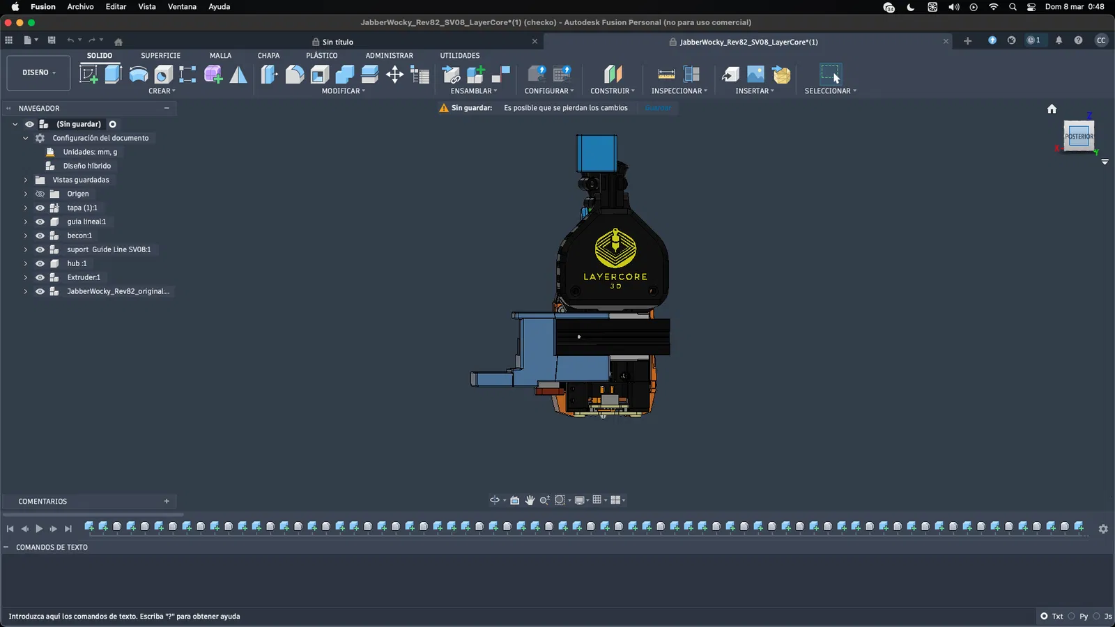Hide the tapa (1):1 component

tap(40, 208)
